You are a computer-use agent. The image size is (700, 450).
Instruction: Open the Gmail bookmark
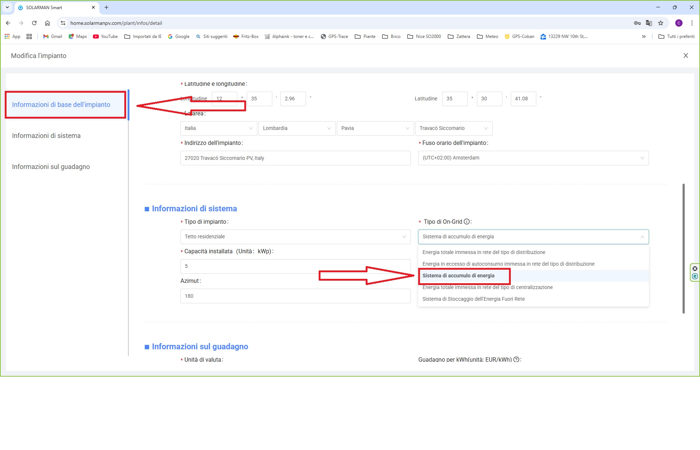pyautogui.click(x=52, y=36)
